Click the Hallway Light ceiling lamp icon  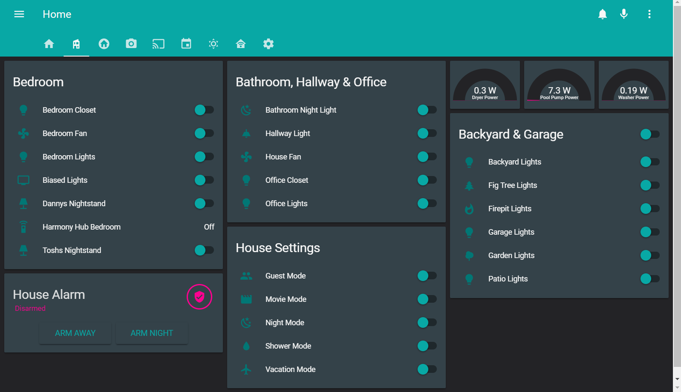246,133
